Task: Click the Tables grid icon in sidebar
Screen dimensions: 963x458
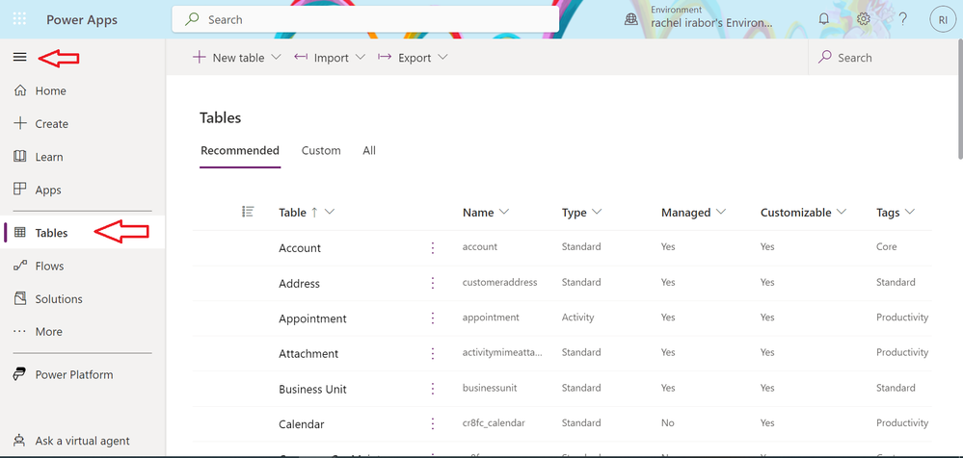Action: pos(19,233)
